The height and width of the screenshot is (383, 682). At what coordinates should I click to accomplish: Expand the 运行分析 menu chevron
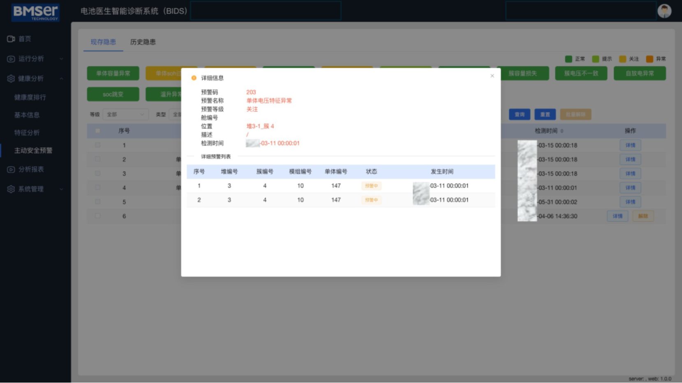tap(61, 59)
